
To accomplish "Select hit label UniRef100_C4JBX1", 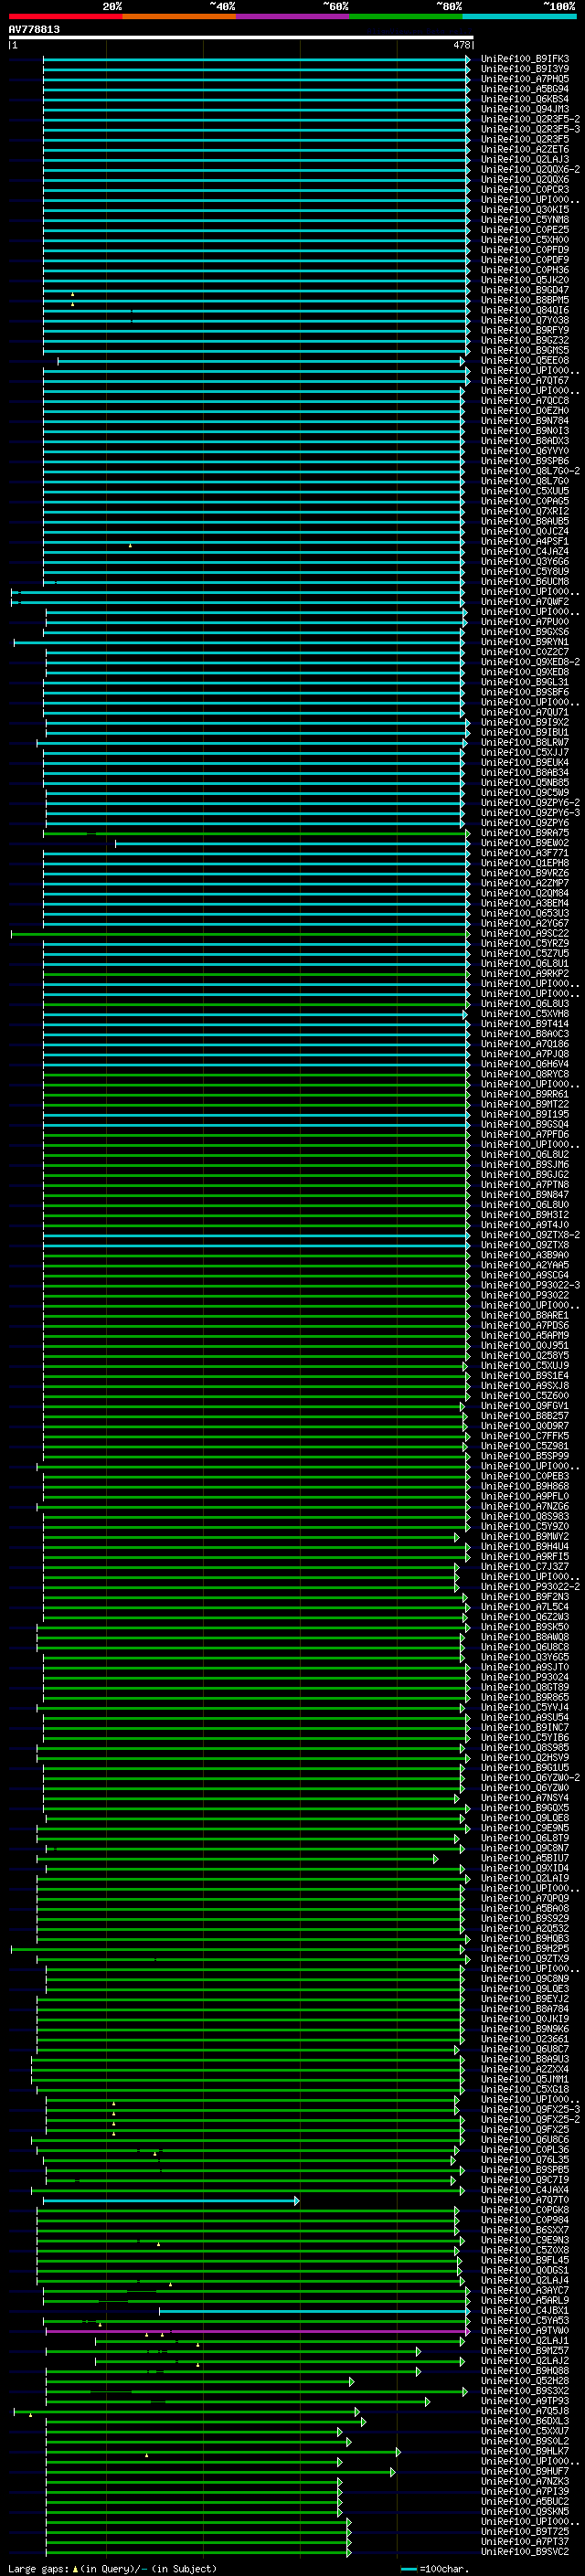I will coord(524,2311).
